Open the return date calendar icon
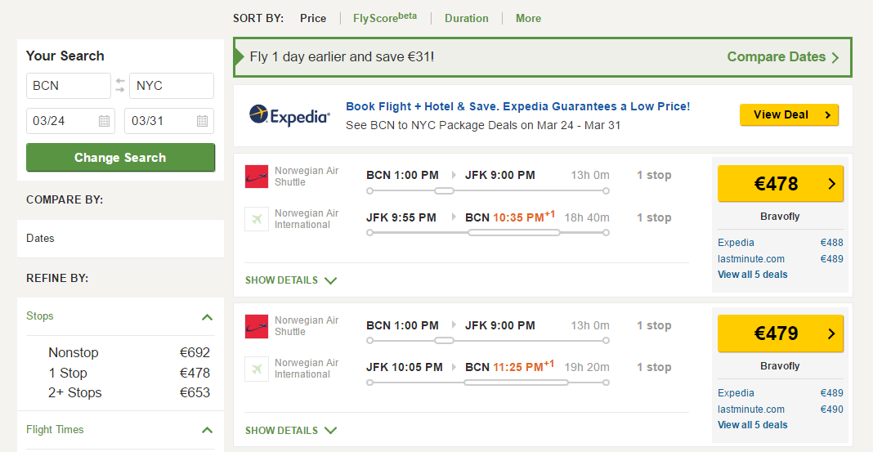This screenshot has height=452, width=873. point(202,121)
